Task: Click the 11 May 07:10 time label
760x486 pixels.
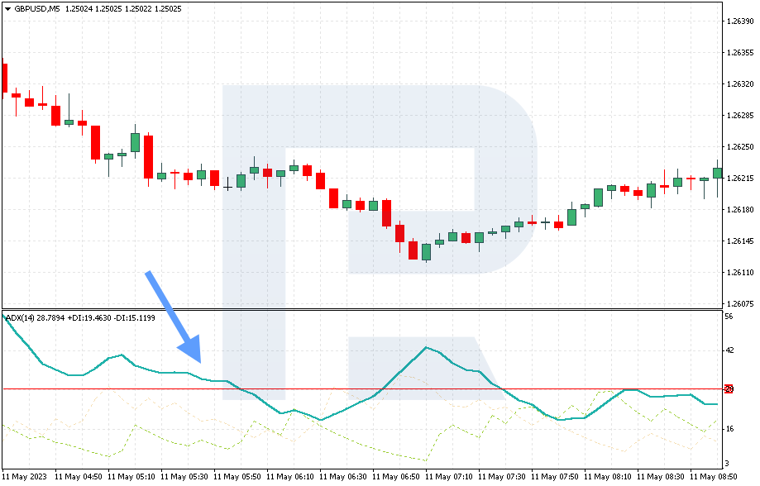Action: (449, 477)
